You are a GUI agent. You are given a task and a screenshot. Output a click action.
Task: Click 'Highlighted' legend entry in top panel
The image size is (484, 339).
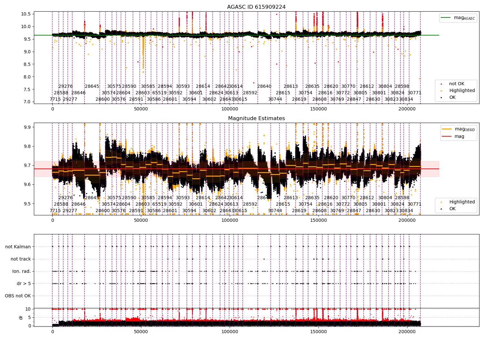[x=462, y=91]
